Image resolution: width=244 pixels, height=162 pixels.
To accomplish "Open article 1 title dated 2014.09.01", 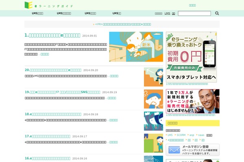I will 52,35.
